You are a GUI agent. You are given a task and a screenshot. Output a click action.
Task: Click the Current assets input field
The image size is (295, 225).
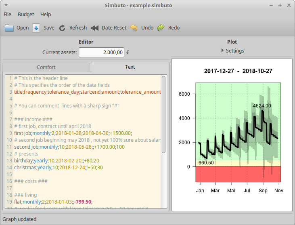pyautogui.click(x=101, y=53)
